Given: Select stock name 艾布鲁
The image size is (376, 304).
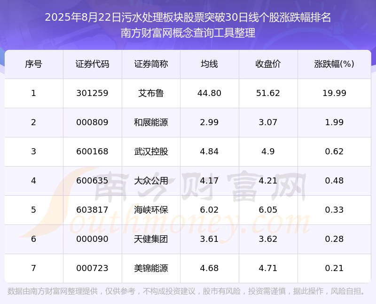Looking at the screenshot, I should [151, 93].
